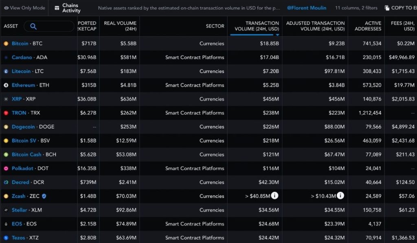Click the ASSET column header
Screen dimensions: 417x243
[x=11, y=26]
